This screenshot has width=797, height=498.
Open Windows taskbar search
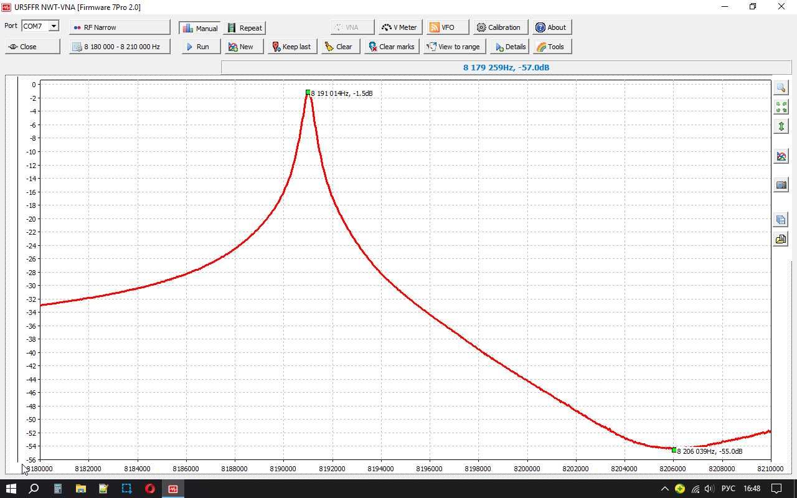[34, 489]
